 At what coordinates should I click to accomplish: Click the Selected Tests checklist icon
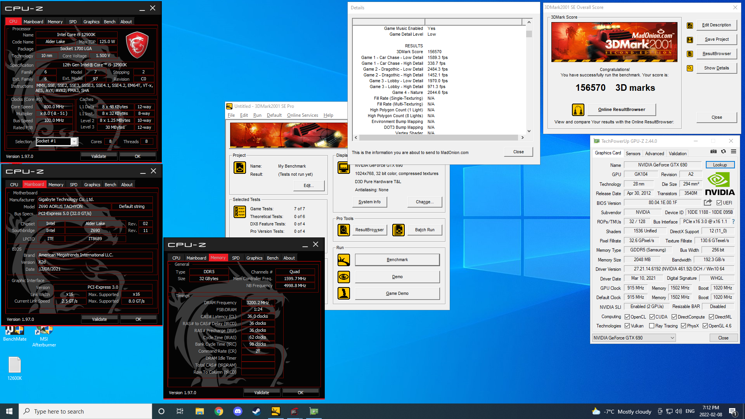pyautogui.click(x=240, y=212)
